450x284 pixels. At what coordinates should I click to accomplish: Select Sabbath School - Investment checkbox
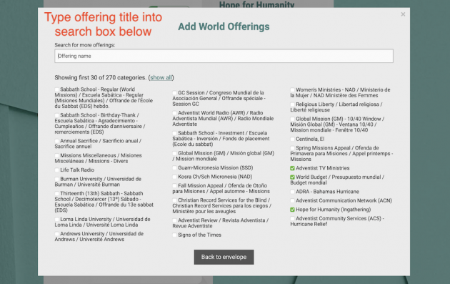point(174,133)
